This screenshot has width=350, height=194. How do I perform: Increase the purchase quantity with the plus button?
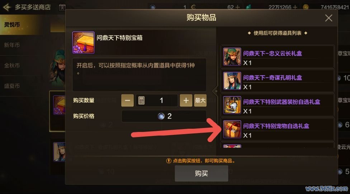pos(186,100)
